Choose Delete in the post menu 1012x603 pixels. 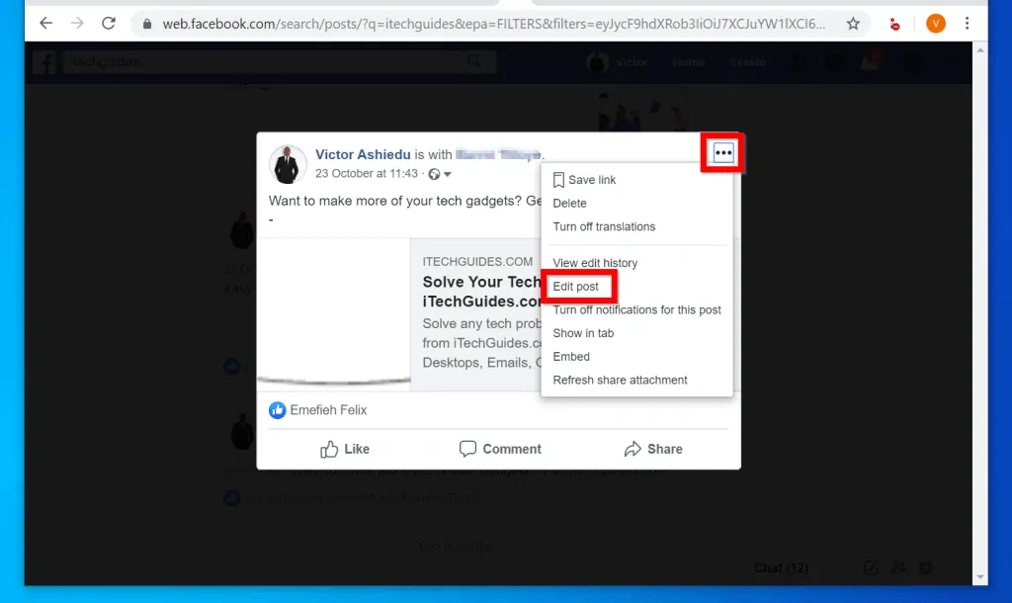point(569,204)
